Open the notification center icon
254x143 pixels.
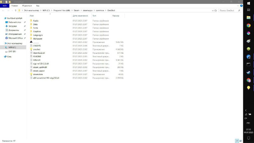(249, 138)
